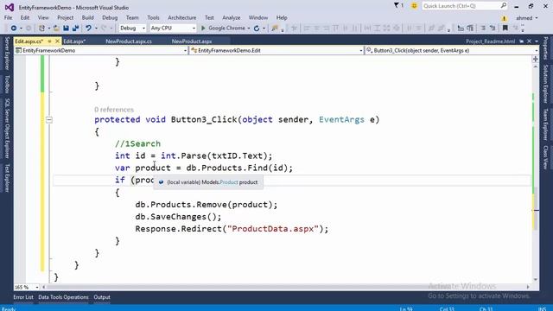Promote the Project_Readme.html preview tab

point(522,41)
